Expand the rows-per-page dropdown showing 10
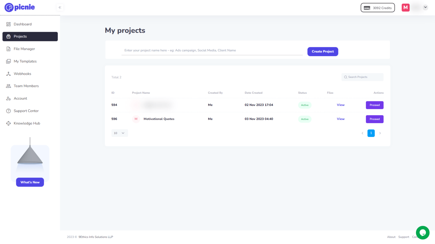Screen dimensions: 435x244 pos(120,133)
